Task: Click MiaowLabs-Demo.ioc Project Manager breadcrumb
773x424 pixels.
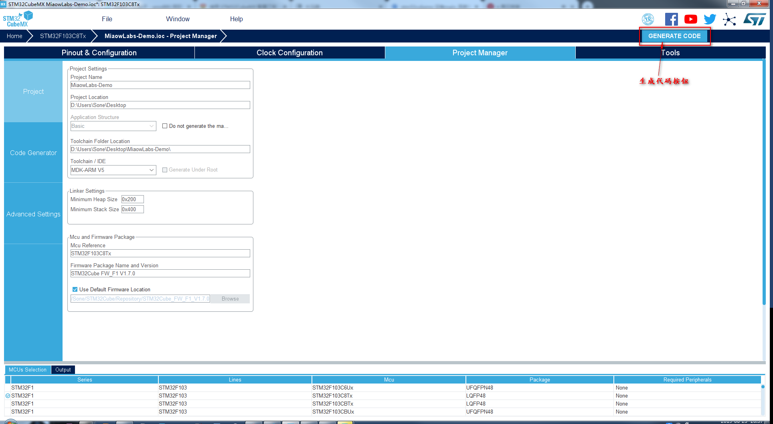Action: [161, 36]
